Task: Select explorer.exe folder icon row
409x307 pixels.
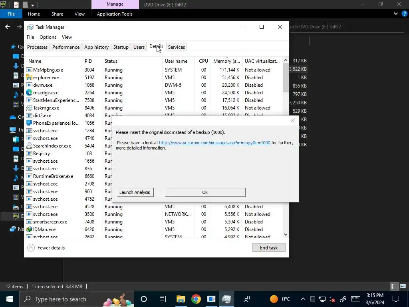Action: [29, 78]
